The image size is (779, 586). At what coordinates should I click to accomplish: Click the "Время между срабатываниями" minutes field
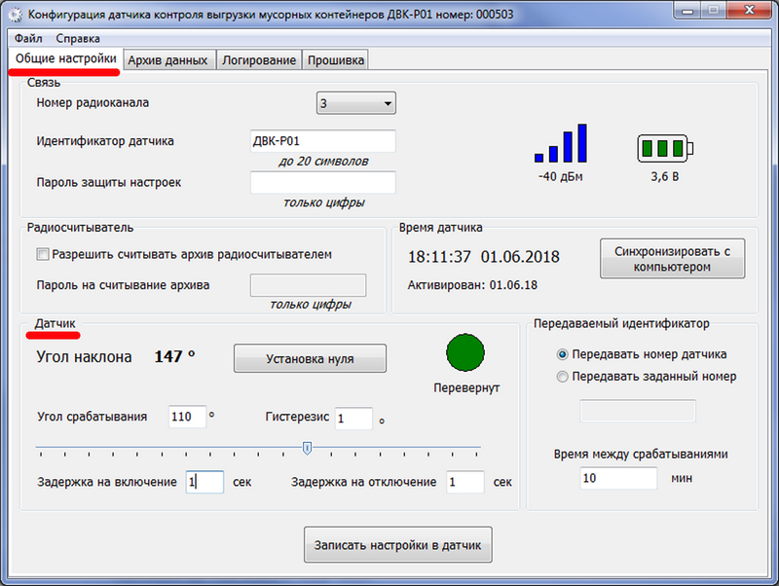click(x=618, y=478)
